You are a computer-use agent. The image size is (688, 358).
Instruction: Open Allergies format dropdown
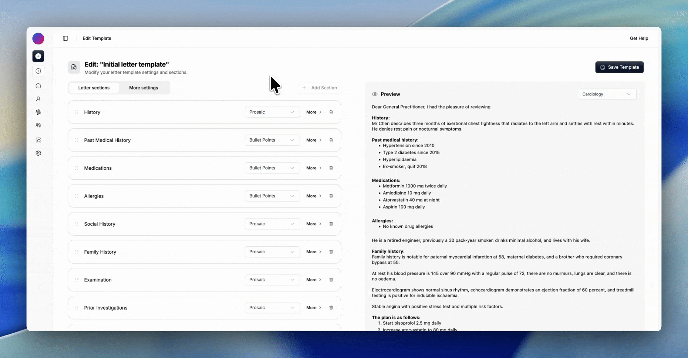272,196
